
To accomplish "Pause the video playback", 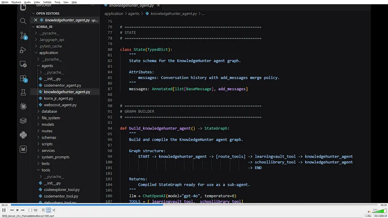I will (4, 210).
